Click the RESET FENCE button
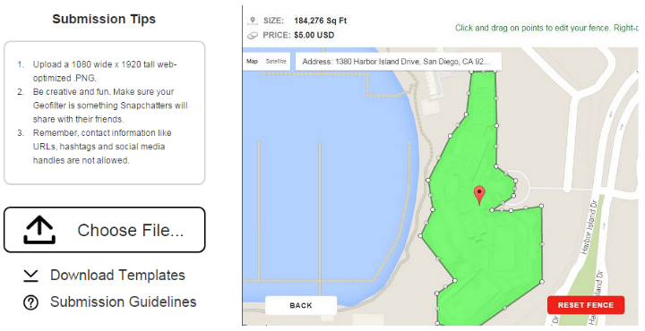 point(586,305)
